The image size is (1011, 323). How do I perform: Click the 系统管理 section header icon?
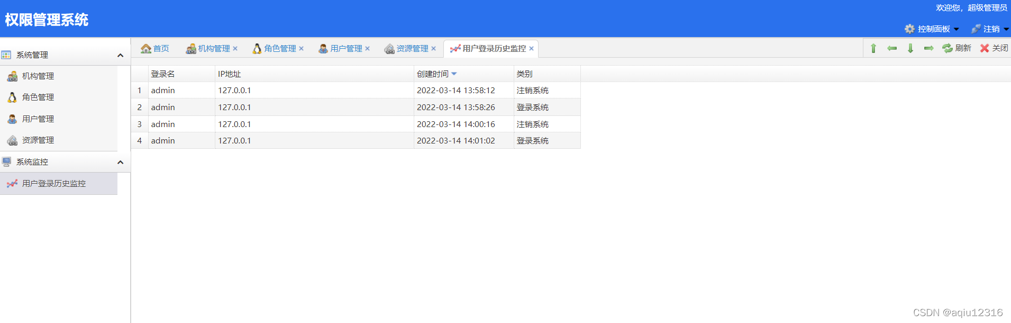[x=6, y=55]
